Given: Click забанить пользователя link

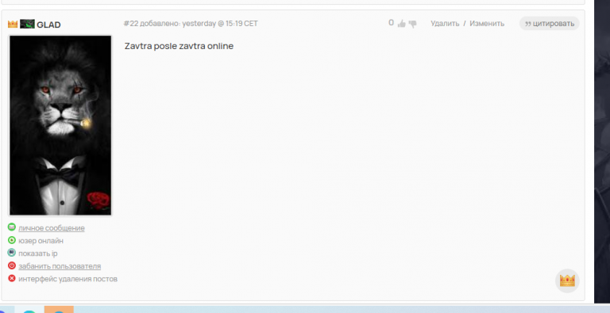Looking at the screenshot, I should (60, 266).
